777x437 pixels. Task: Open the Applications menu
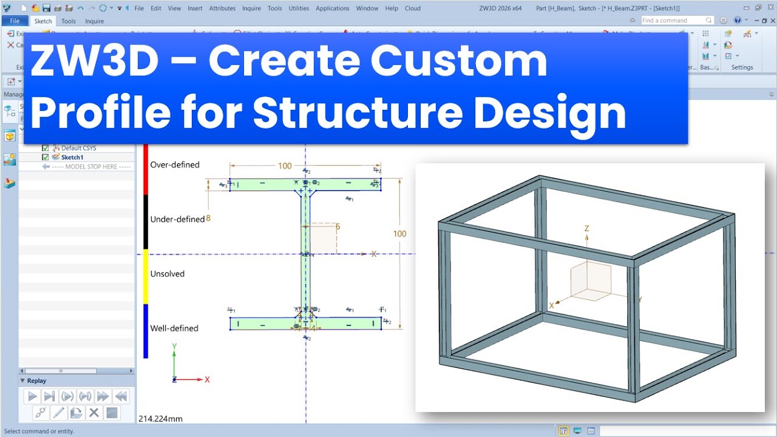pos(332,8)
